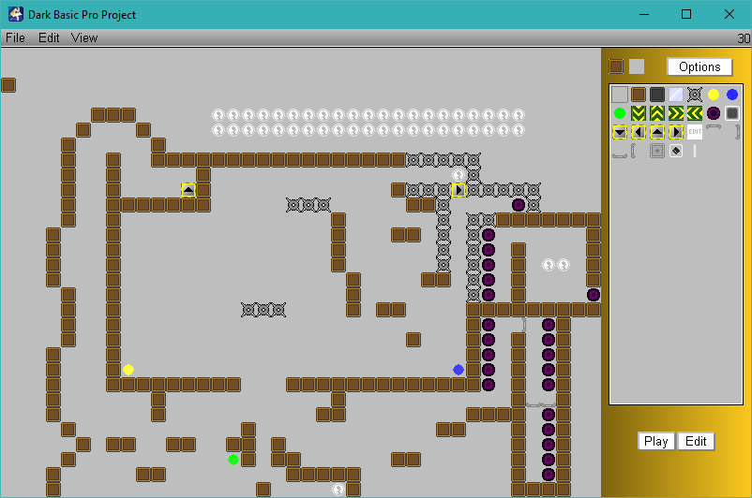
Task: Select the yellow left-arrow tile in the palette
Action: (639, 132)
